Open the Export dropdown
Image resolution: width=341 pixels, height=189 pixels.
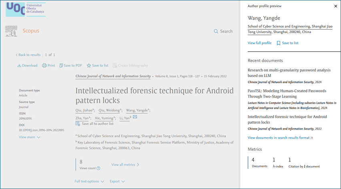pyautogui.click(x=117, y=181)
